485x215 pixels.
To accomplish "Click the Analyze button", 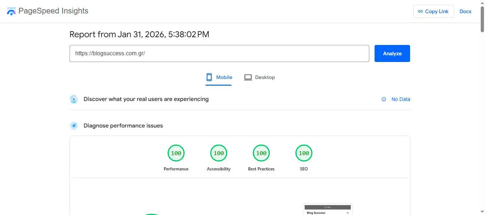I will tap(392, 53).
